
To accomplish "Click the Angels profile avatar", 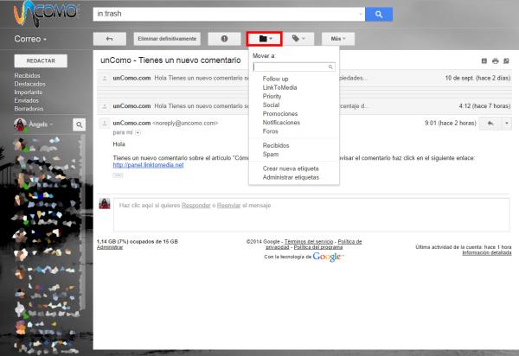I will point(20,125).
